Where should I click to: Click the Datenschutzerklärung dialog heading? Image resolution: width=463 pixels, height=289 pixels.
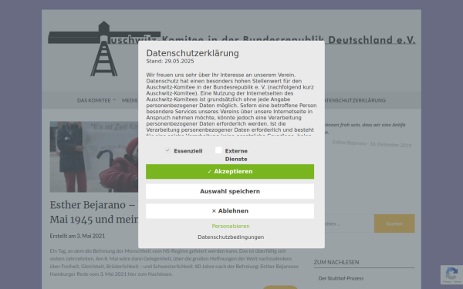[192, 53]
